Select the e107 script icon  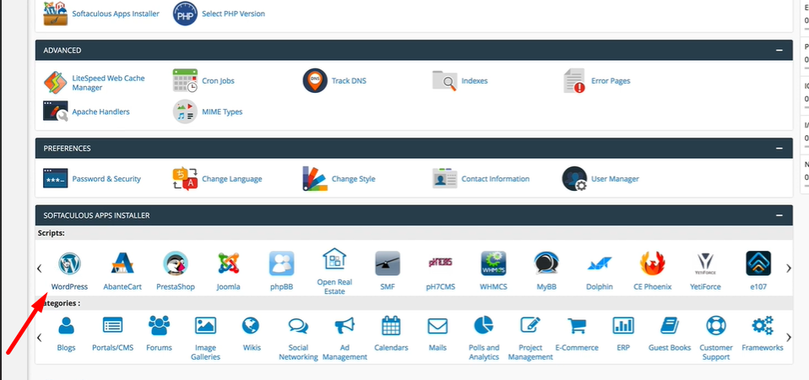[x=758, y=263]
